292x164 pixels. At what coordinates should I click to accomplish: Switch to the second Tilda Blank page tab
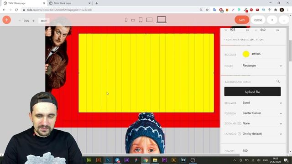[69, 3]
